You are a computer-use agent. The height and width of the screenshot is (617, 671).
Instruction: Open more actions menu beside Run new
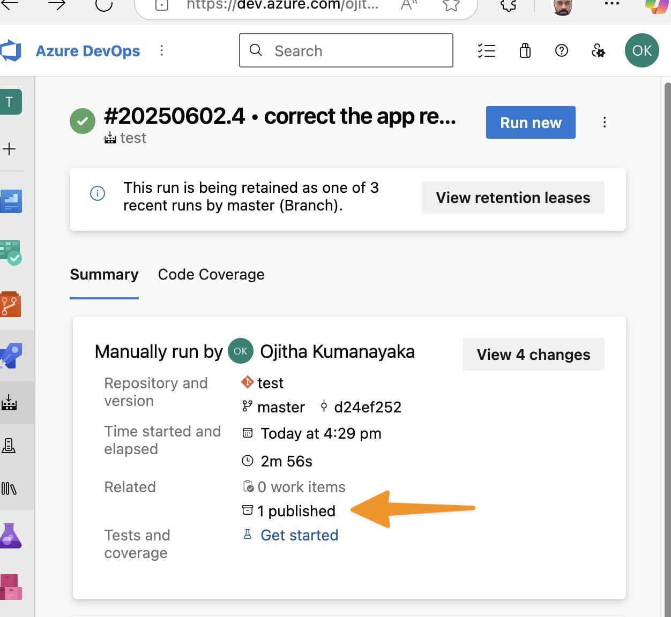[x=605, y=122]
